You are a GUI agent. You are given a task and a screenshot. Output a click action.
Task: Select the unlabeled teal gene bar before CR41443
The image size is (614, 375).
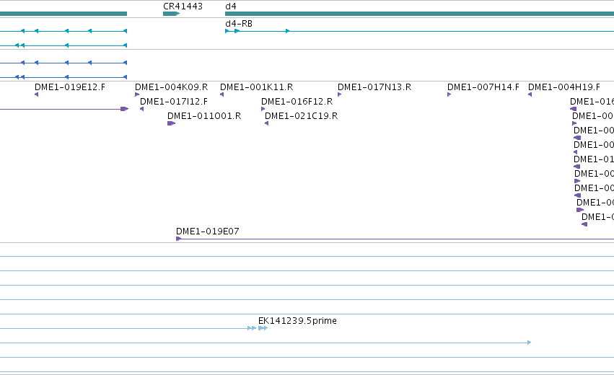tap(63, 14)
